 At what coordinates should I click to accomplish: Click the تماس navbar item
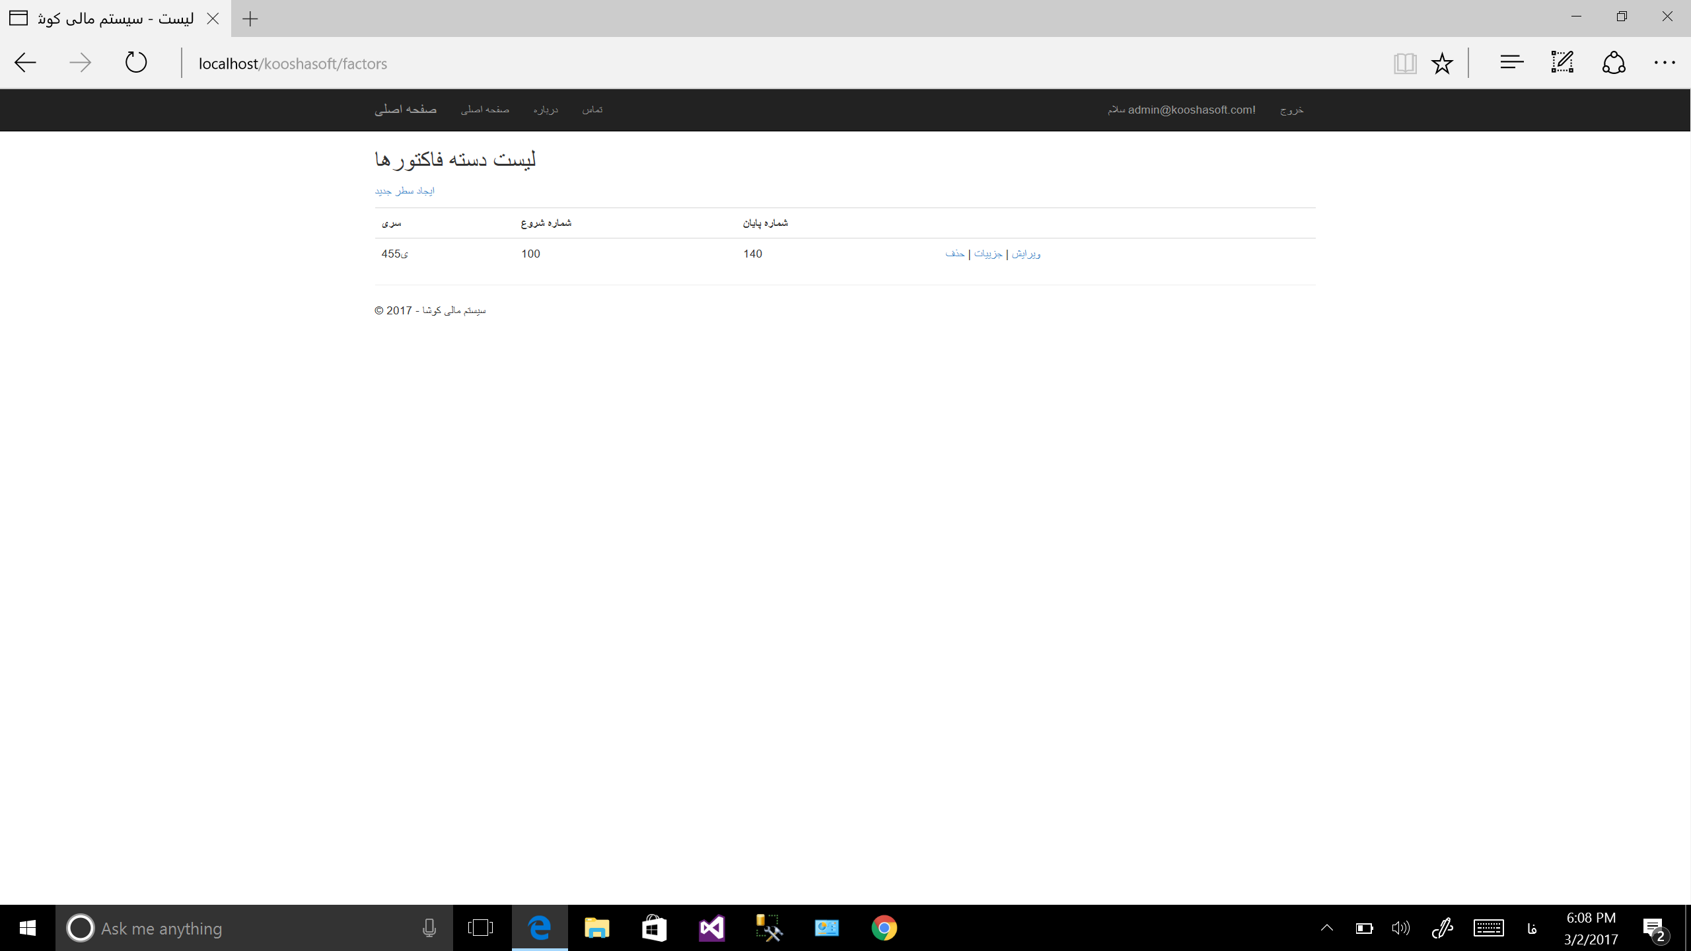coord(592,110)
